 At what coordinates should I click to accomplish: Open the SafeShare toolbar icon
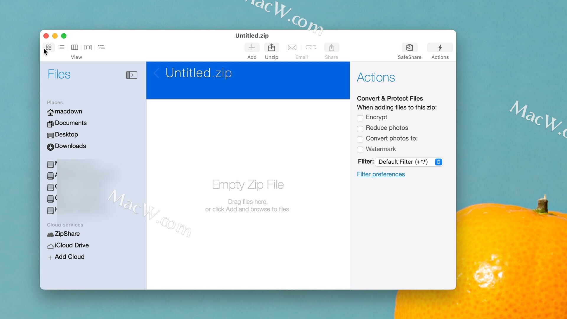tap(409, 48)
